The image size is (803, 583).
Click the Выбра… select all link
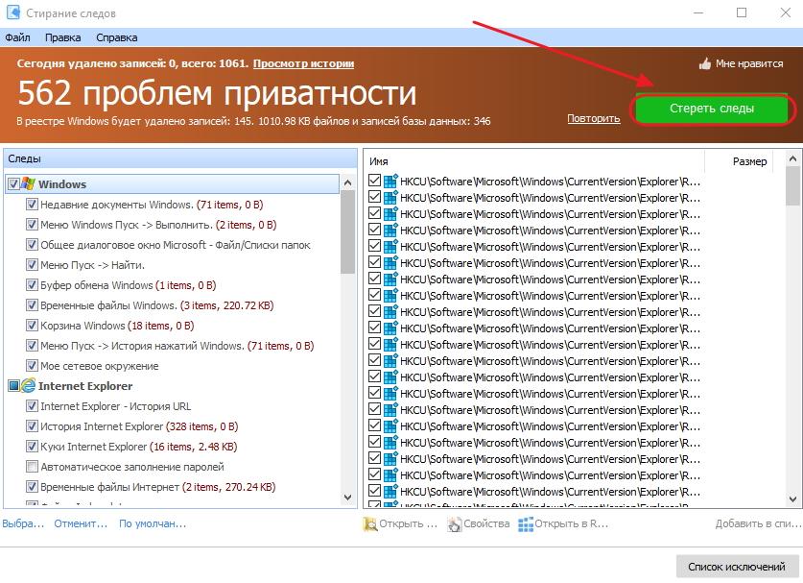pyautogui.click(x=23, y=523)
